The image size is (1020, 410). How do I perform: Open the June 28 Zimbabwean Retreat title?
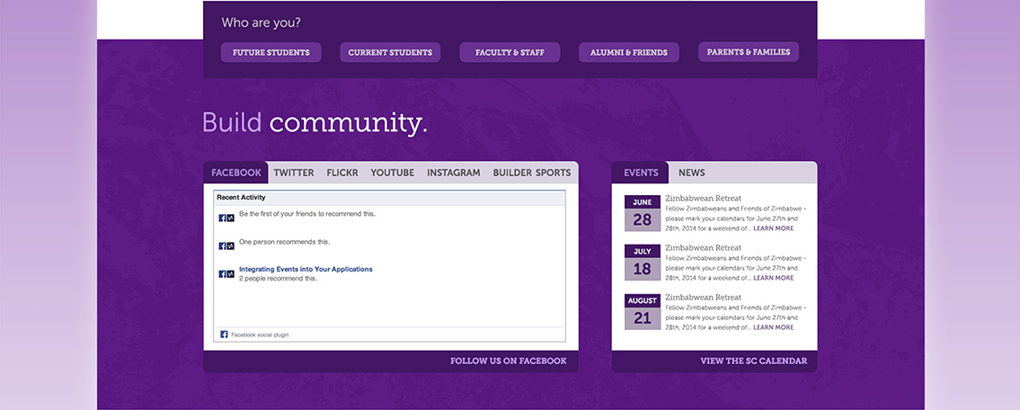703,198
